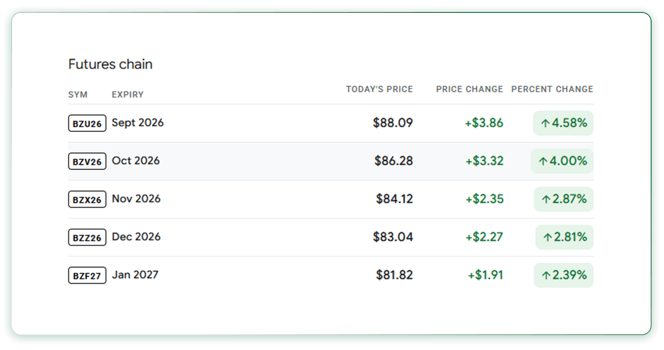Click the up arrow beside 4.00%
This screenshot has width=664, height=350.
point(543,161)
